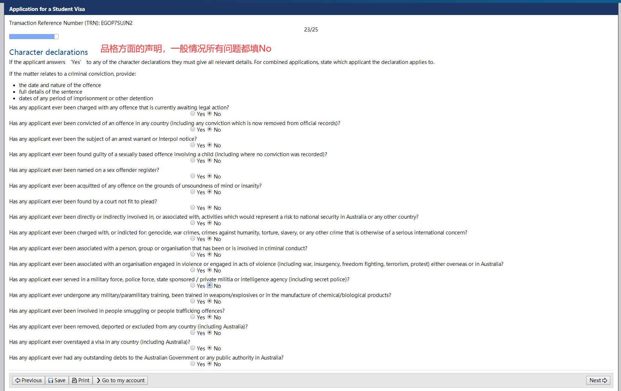Click the Transaction Reference Number text
Screen dimensions: 621x391
[71, 23]
